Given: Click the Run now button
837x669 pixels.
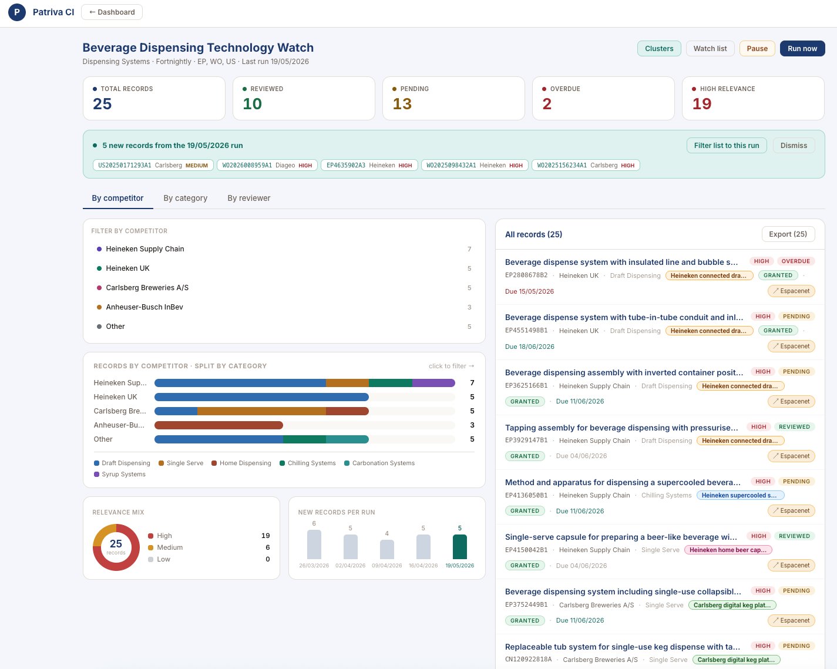Looking at the screenshot, I should 802,49.
